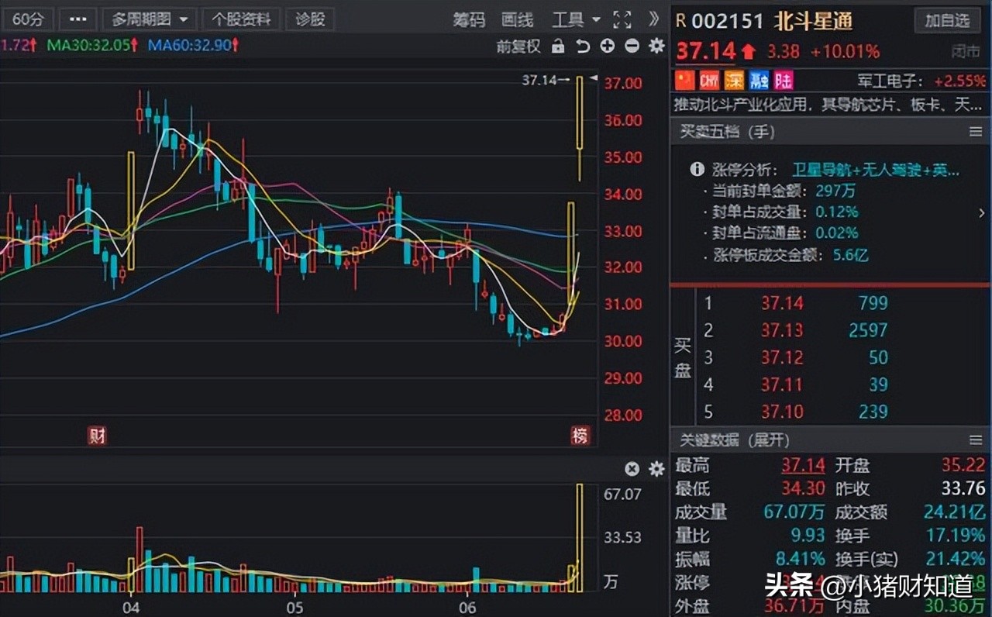Select the zoom-out minus icon above chart
This screenshot has width=992, height=617.
tap(631, 47)
